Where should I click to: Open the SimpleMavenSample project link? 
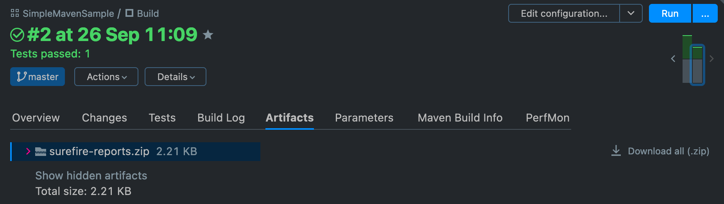[x=68, y=13]
